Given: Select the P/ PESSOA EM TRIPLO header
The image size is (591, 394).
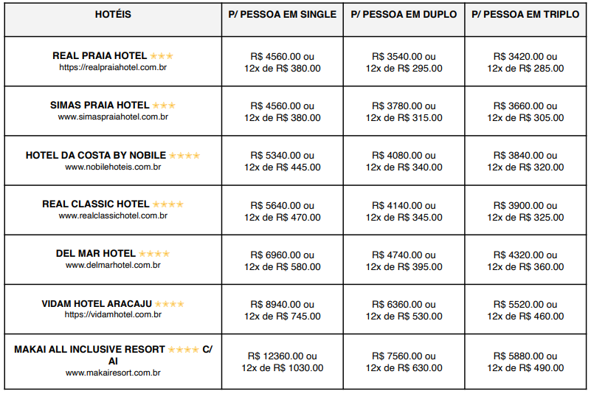Looking at the screenshot, I should pos(525,15).
